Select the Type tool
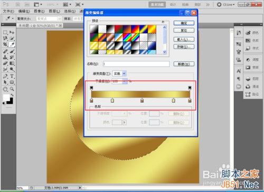 (12, 76)
